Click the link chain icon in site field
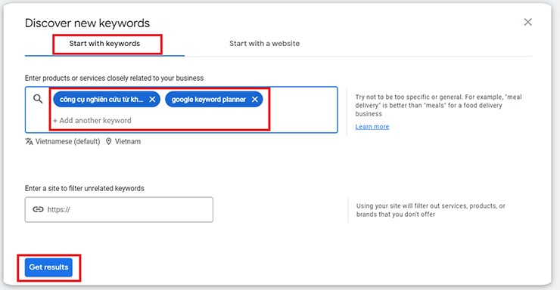Image resolution: width=560 pixels, height=290 pixels. (x=38, y=209)
